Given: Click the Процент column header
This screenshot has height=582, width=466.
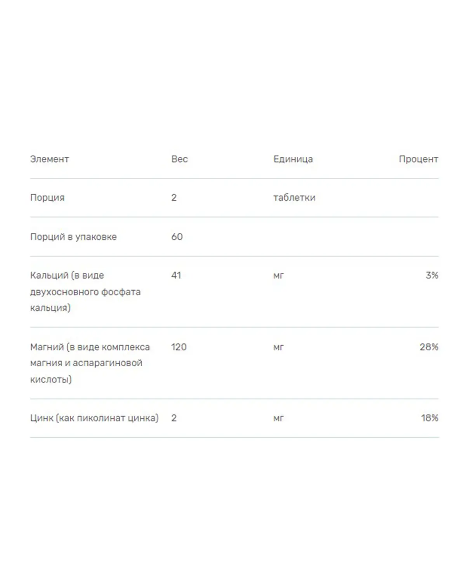Looking at the screenshot, I should (x=419, y=159).
